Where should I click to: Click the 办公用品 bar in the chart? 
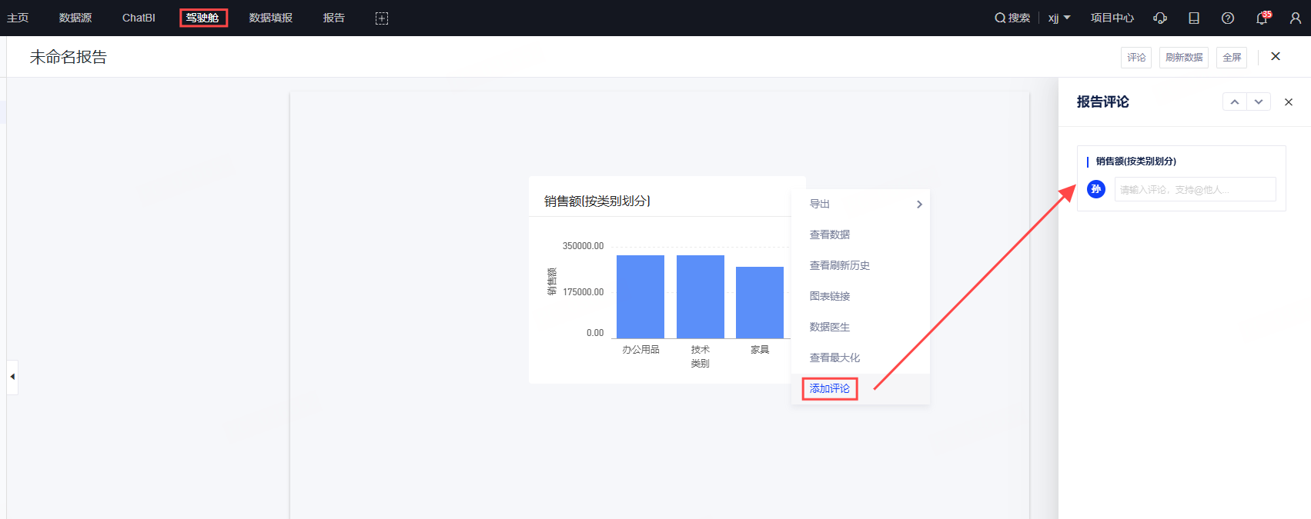point(640,297)
